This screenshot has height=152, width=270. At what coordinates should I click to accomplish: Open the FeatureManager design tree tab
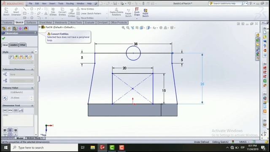(x=4, y=28)
